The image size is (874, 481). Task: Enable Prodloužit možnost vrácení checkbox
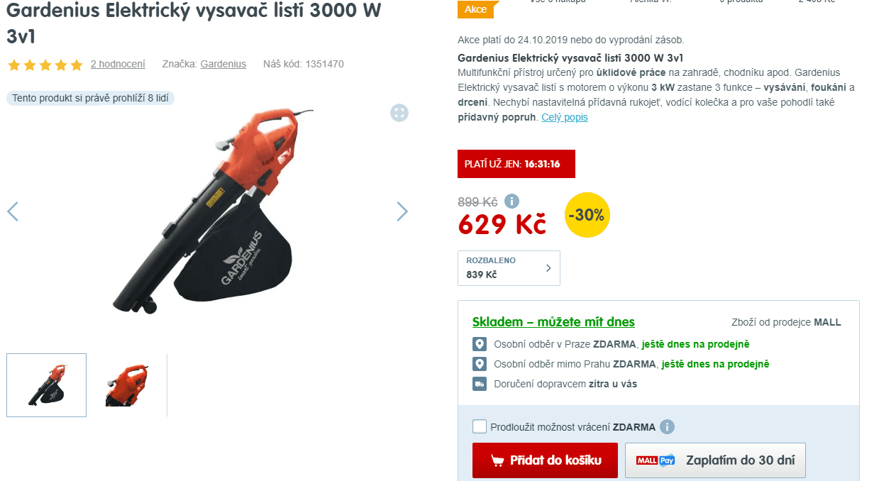tap(480, 426)
